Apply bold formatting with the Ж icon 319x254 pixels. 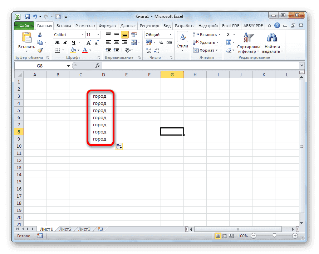point(57,42)
